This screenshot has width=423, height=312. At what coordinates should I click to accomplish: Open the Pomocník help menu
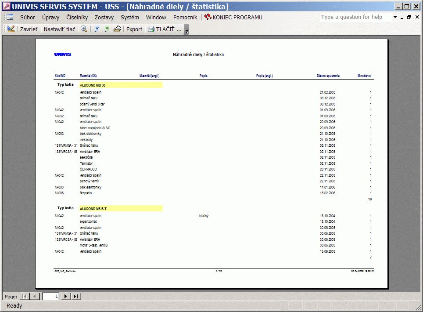pos(185,17)
